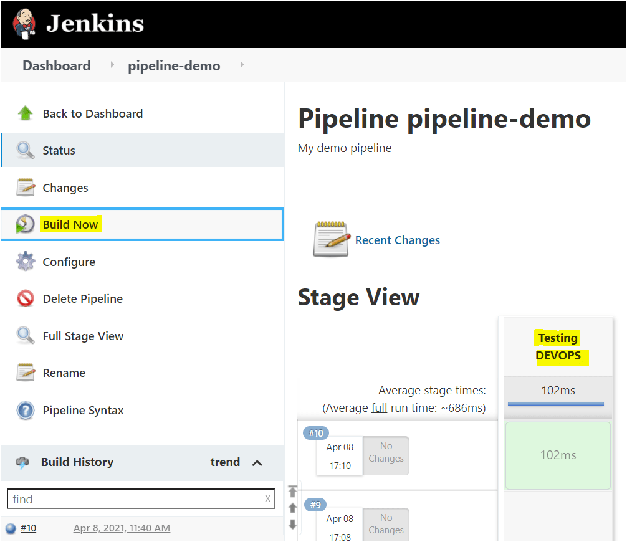Select the pipeline-demo breadcrumb
The image size is (627, 542).
[x=174, y=65]
